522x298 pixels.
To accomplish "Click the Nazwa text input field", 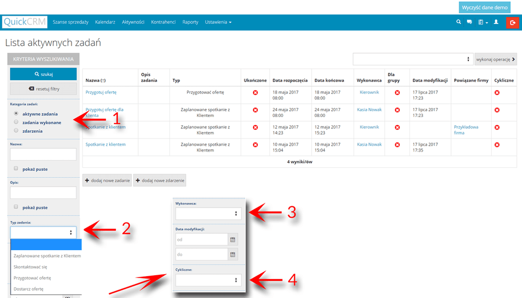I will pos(43,154).
